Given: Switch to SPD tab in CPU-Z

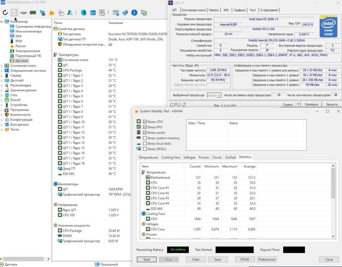Looking at the screenshot, I should (226, 10).
